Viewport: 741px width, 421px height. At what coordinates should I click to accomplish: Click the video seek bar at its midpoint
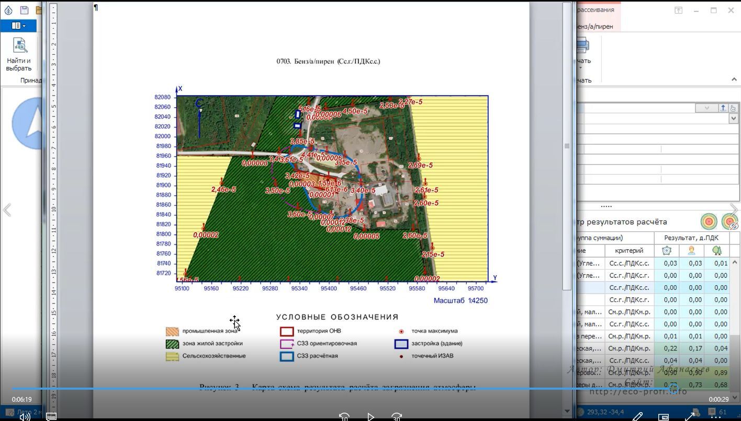(371, 389)
